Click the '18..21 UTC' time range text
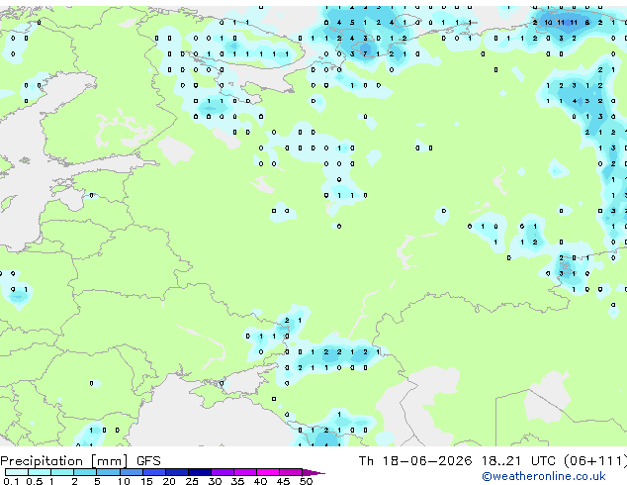The image size is (627, 485). click(518, 461)
